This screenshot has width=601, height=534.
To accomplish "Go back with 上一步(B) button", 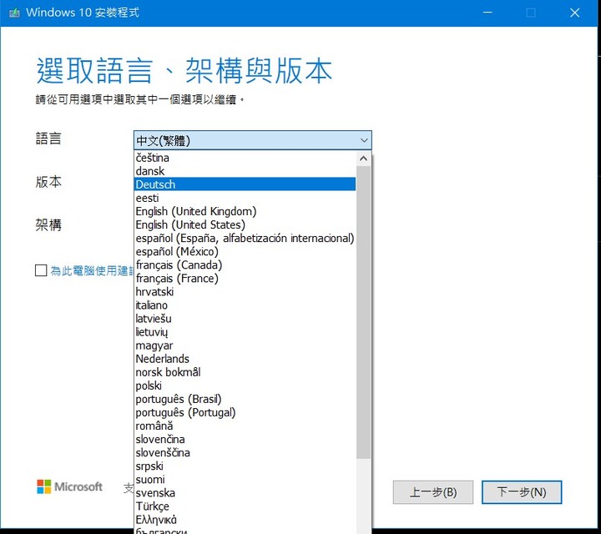I will click(x=433, y=492).
